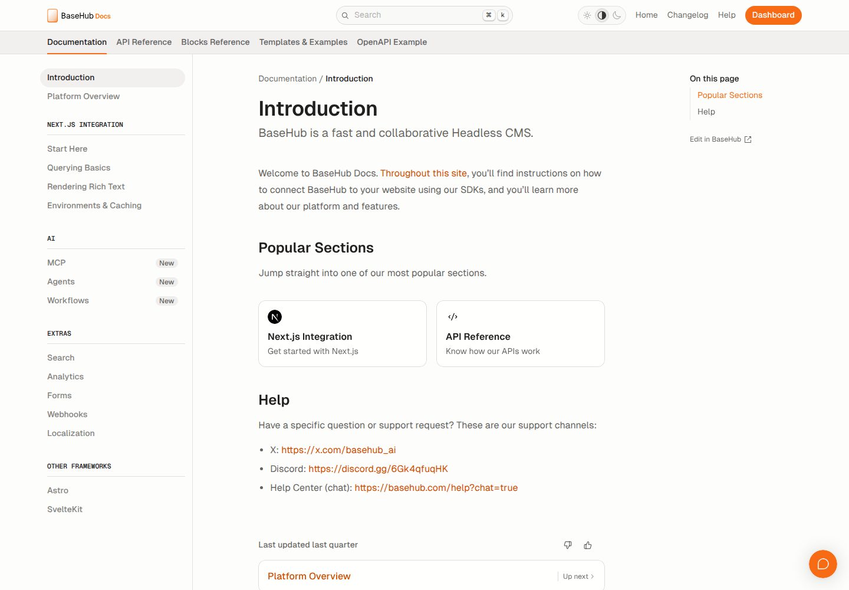Click the thumbs down feedback icon
The image size is (849, 590).
(568, 545)
